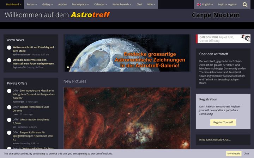Click the UK flag language icon

(199, 5)
